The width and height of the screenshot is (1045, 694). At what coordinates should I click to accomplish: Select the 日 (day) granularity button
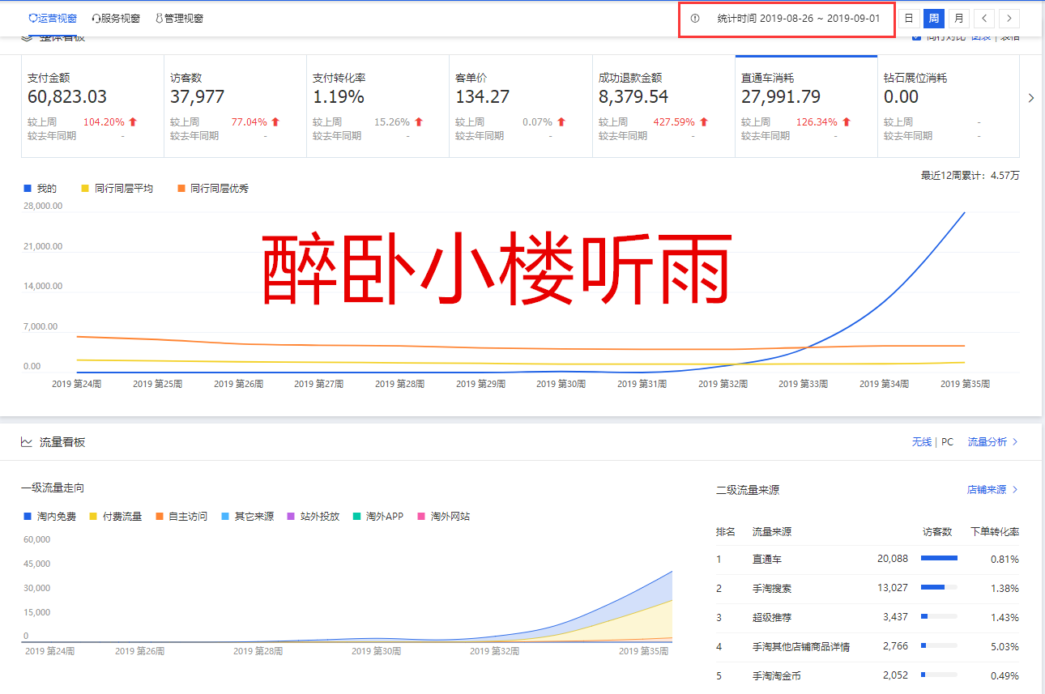pyautogui.click(x=909, y=18)
